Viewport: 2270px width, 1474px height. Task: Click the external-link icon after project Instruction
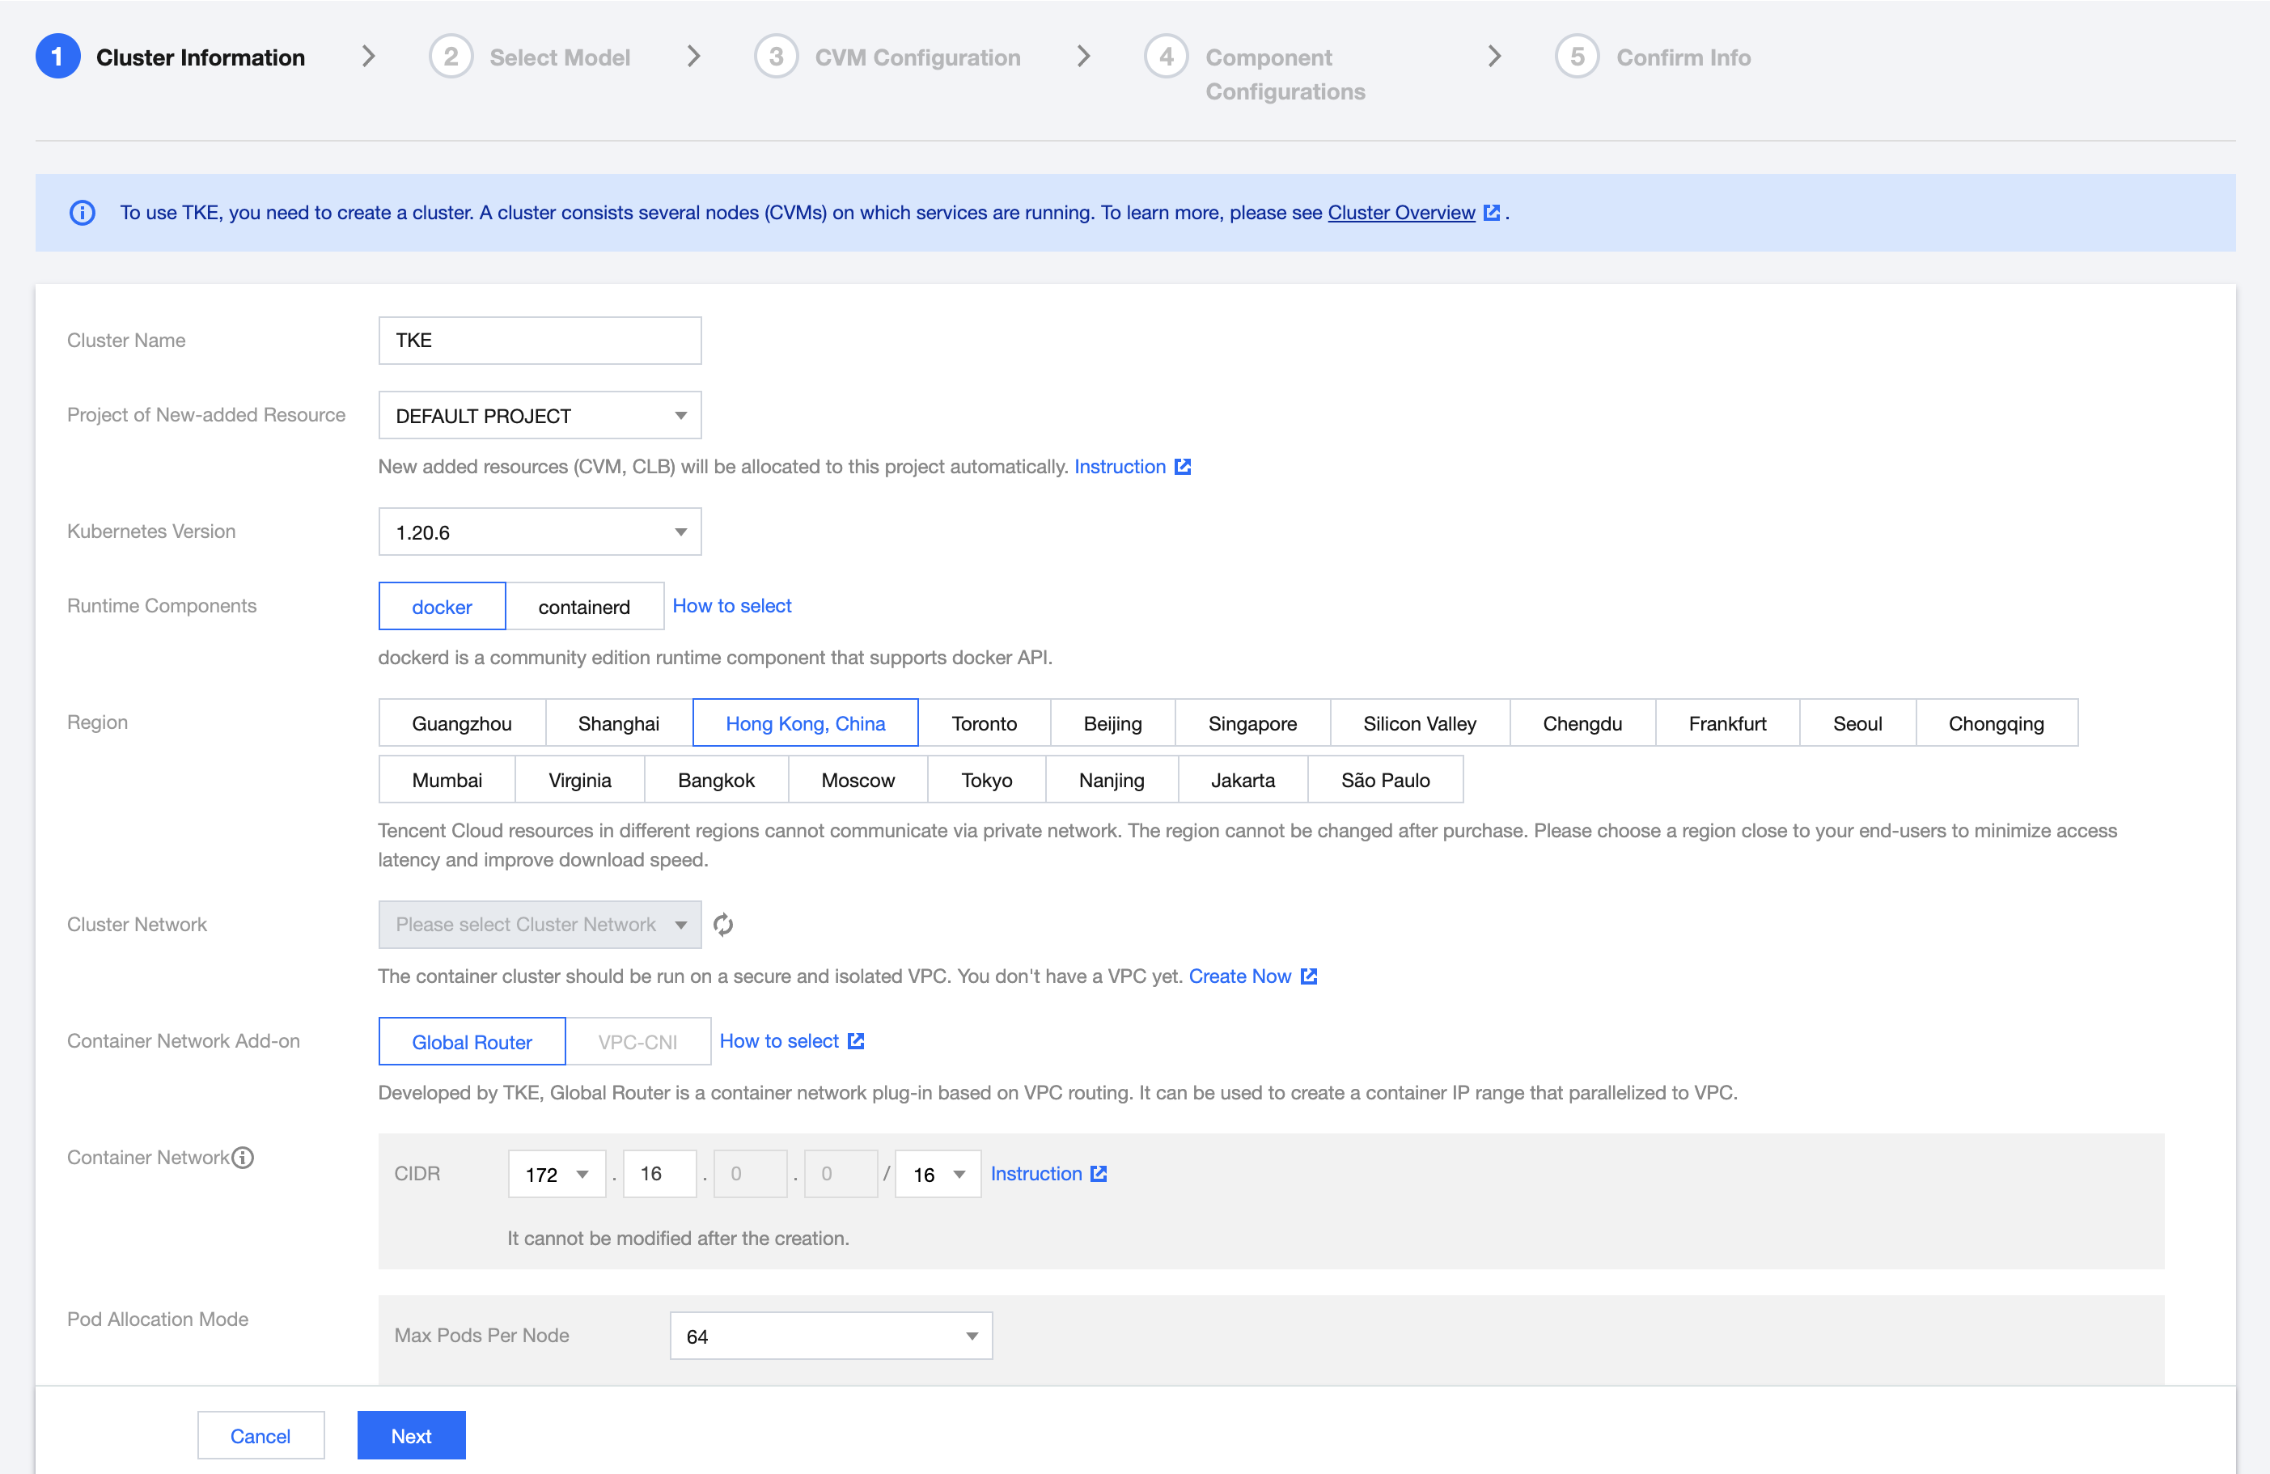pos(1183,467)
